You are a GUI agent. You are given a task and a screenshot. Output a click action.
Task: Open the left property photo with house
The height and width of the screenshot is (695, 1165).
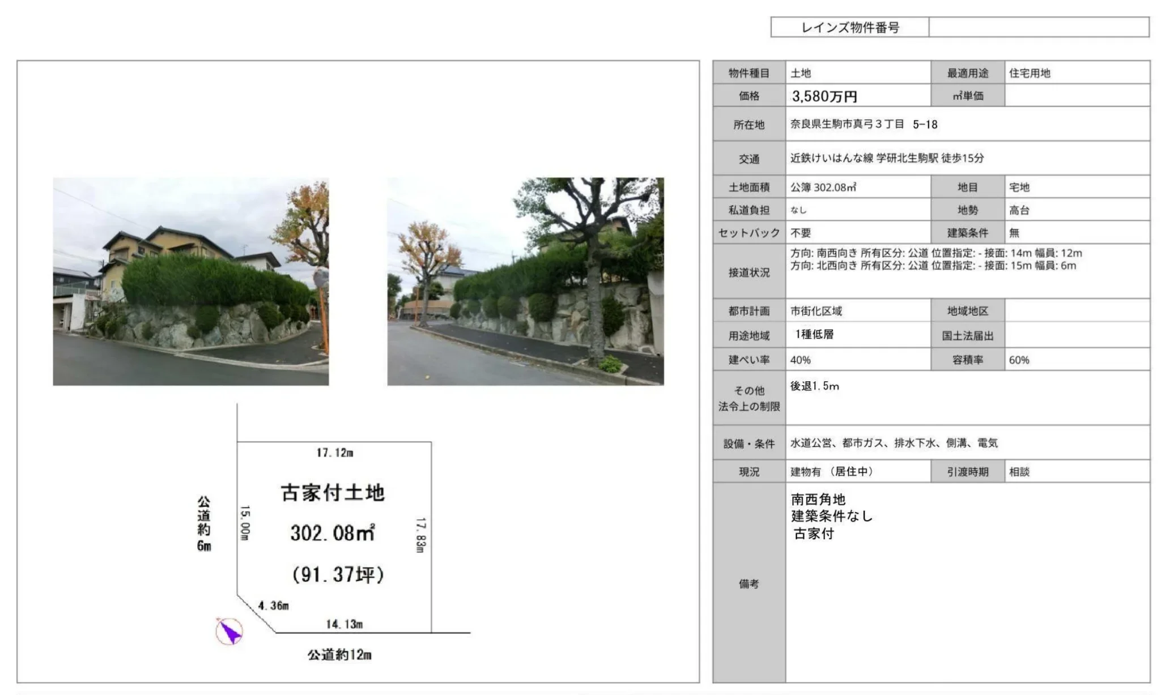pyautogui.click(x=191, y=282)
